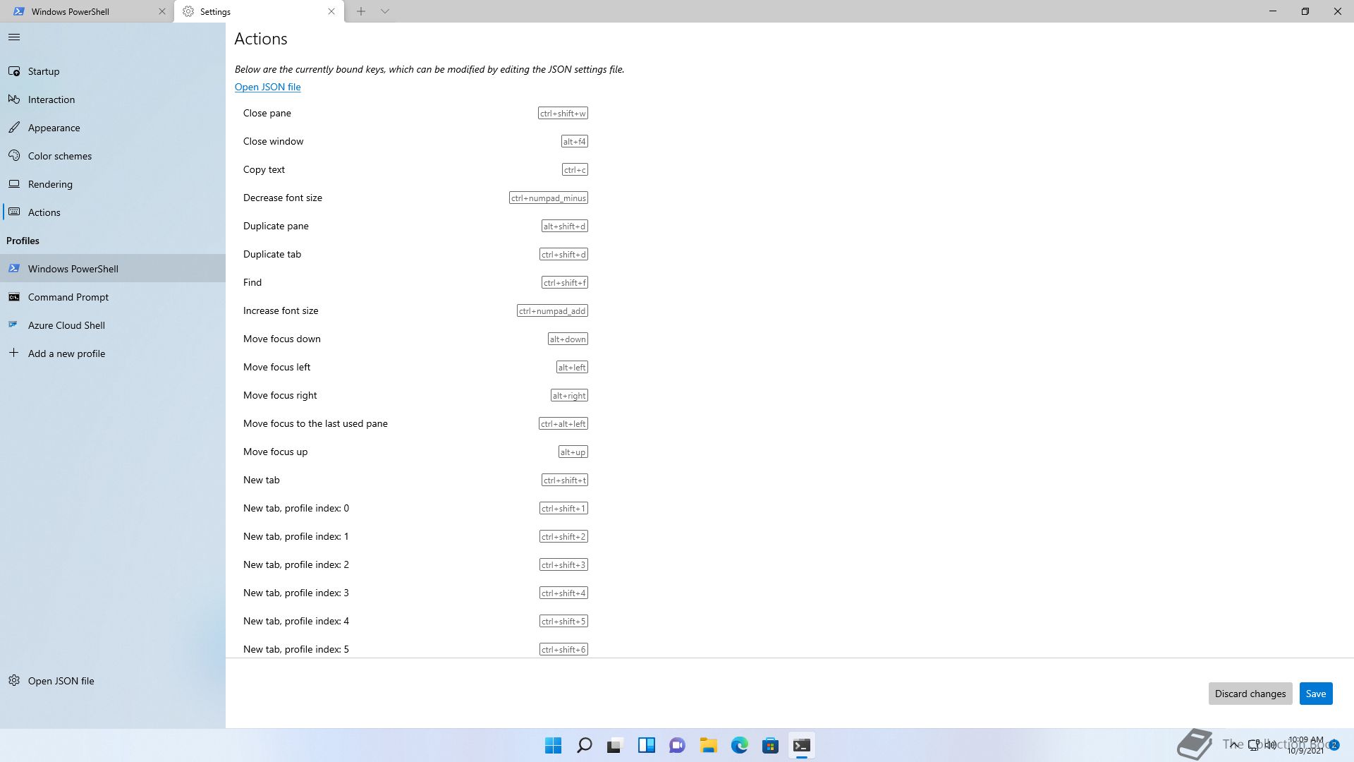The height and width of the screenshot is (762, 1354).
Task: Open Task View on the taskbar
Action: click(x=615, y=745)
